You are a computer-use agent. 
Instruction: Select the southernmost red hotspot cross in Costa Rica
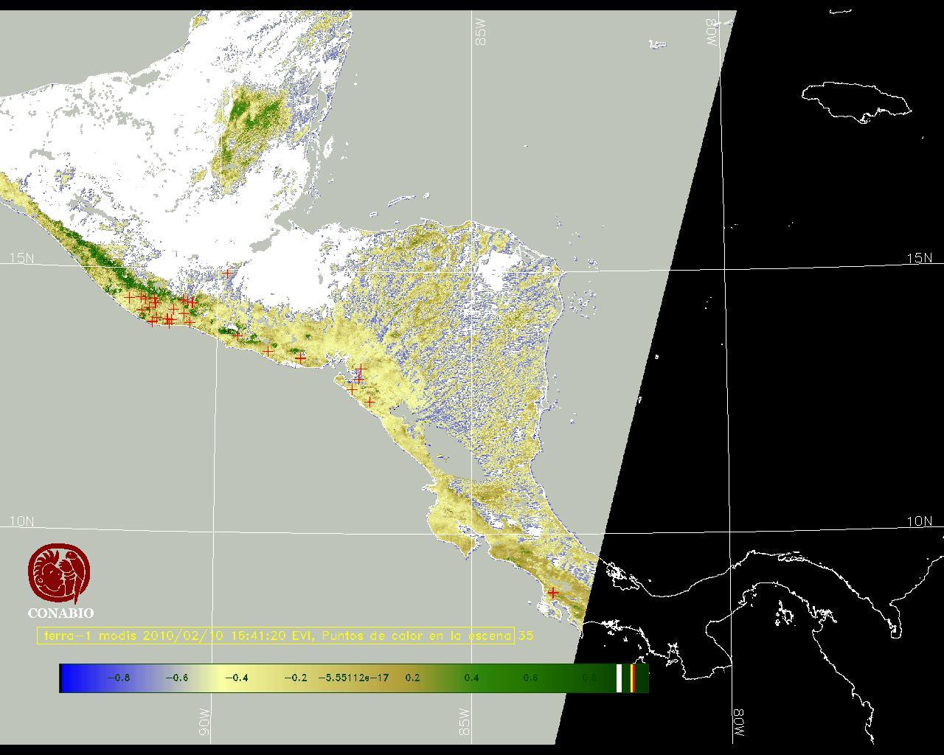(552, 593)
